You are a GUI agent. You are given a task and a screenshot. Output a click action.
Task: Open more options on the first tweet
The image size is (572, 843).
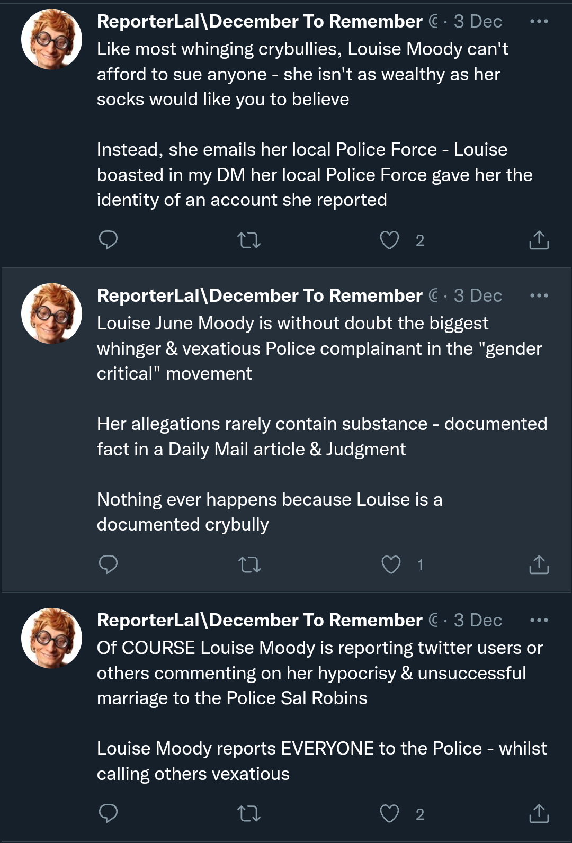coord(539,22)
